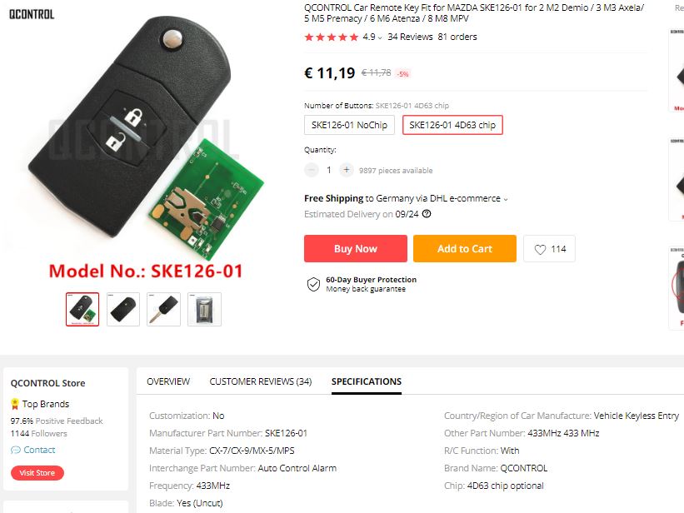Select the key blade thumbnail image
Image resolution: width=684 pixels, height=513 pixels.
[163, 309]
